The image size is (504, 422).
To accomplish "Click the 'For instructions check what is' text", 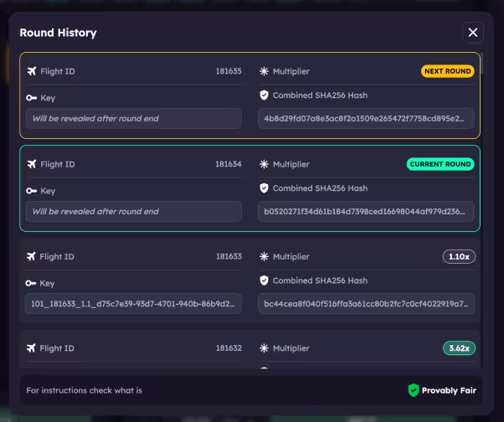I will coord(85,390).
